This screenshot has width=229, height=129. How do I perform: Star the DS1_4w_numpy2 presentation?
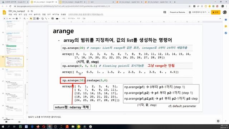tap(29, 11)
